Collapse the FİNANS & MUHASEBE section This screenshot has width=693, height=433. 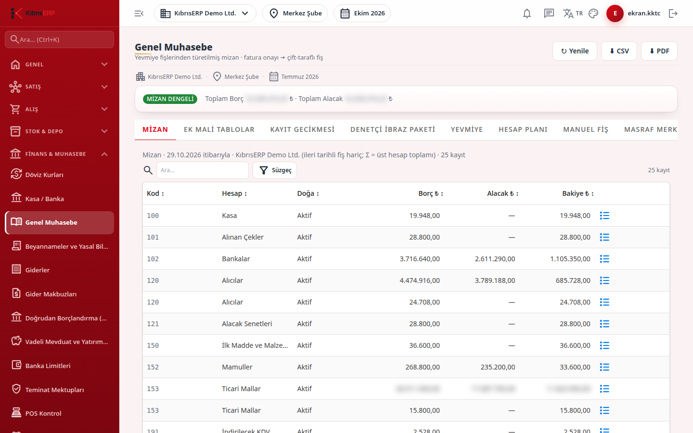pyautogui.click(x=59, y=154)
